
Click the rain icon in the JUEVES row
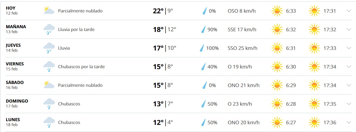click(x=48, y=48)
